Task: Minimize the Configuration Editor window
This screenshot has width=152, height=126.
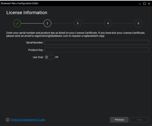Action: coord(140,4)
